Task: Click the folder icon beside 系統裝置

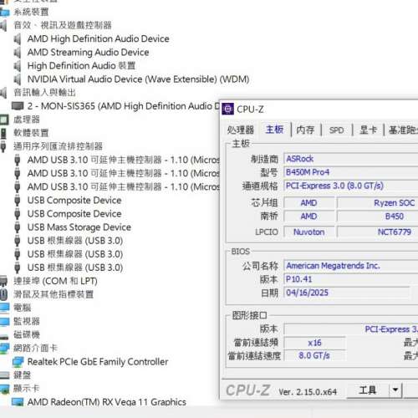Action: click(x=4, y=13)
